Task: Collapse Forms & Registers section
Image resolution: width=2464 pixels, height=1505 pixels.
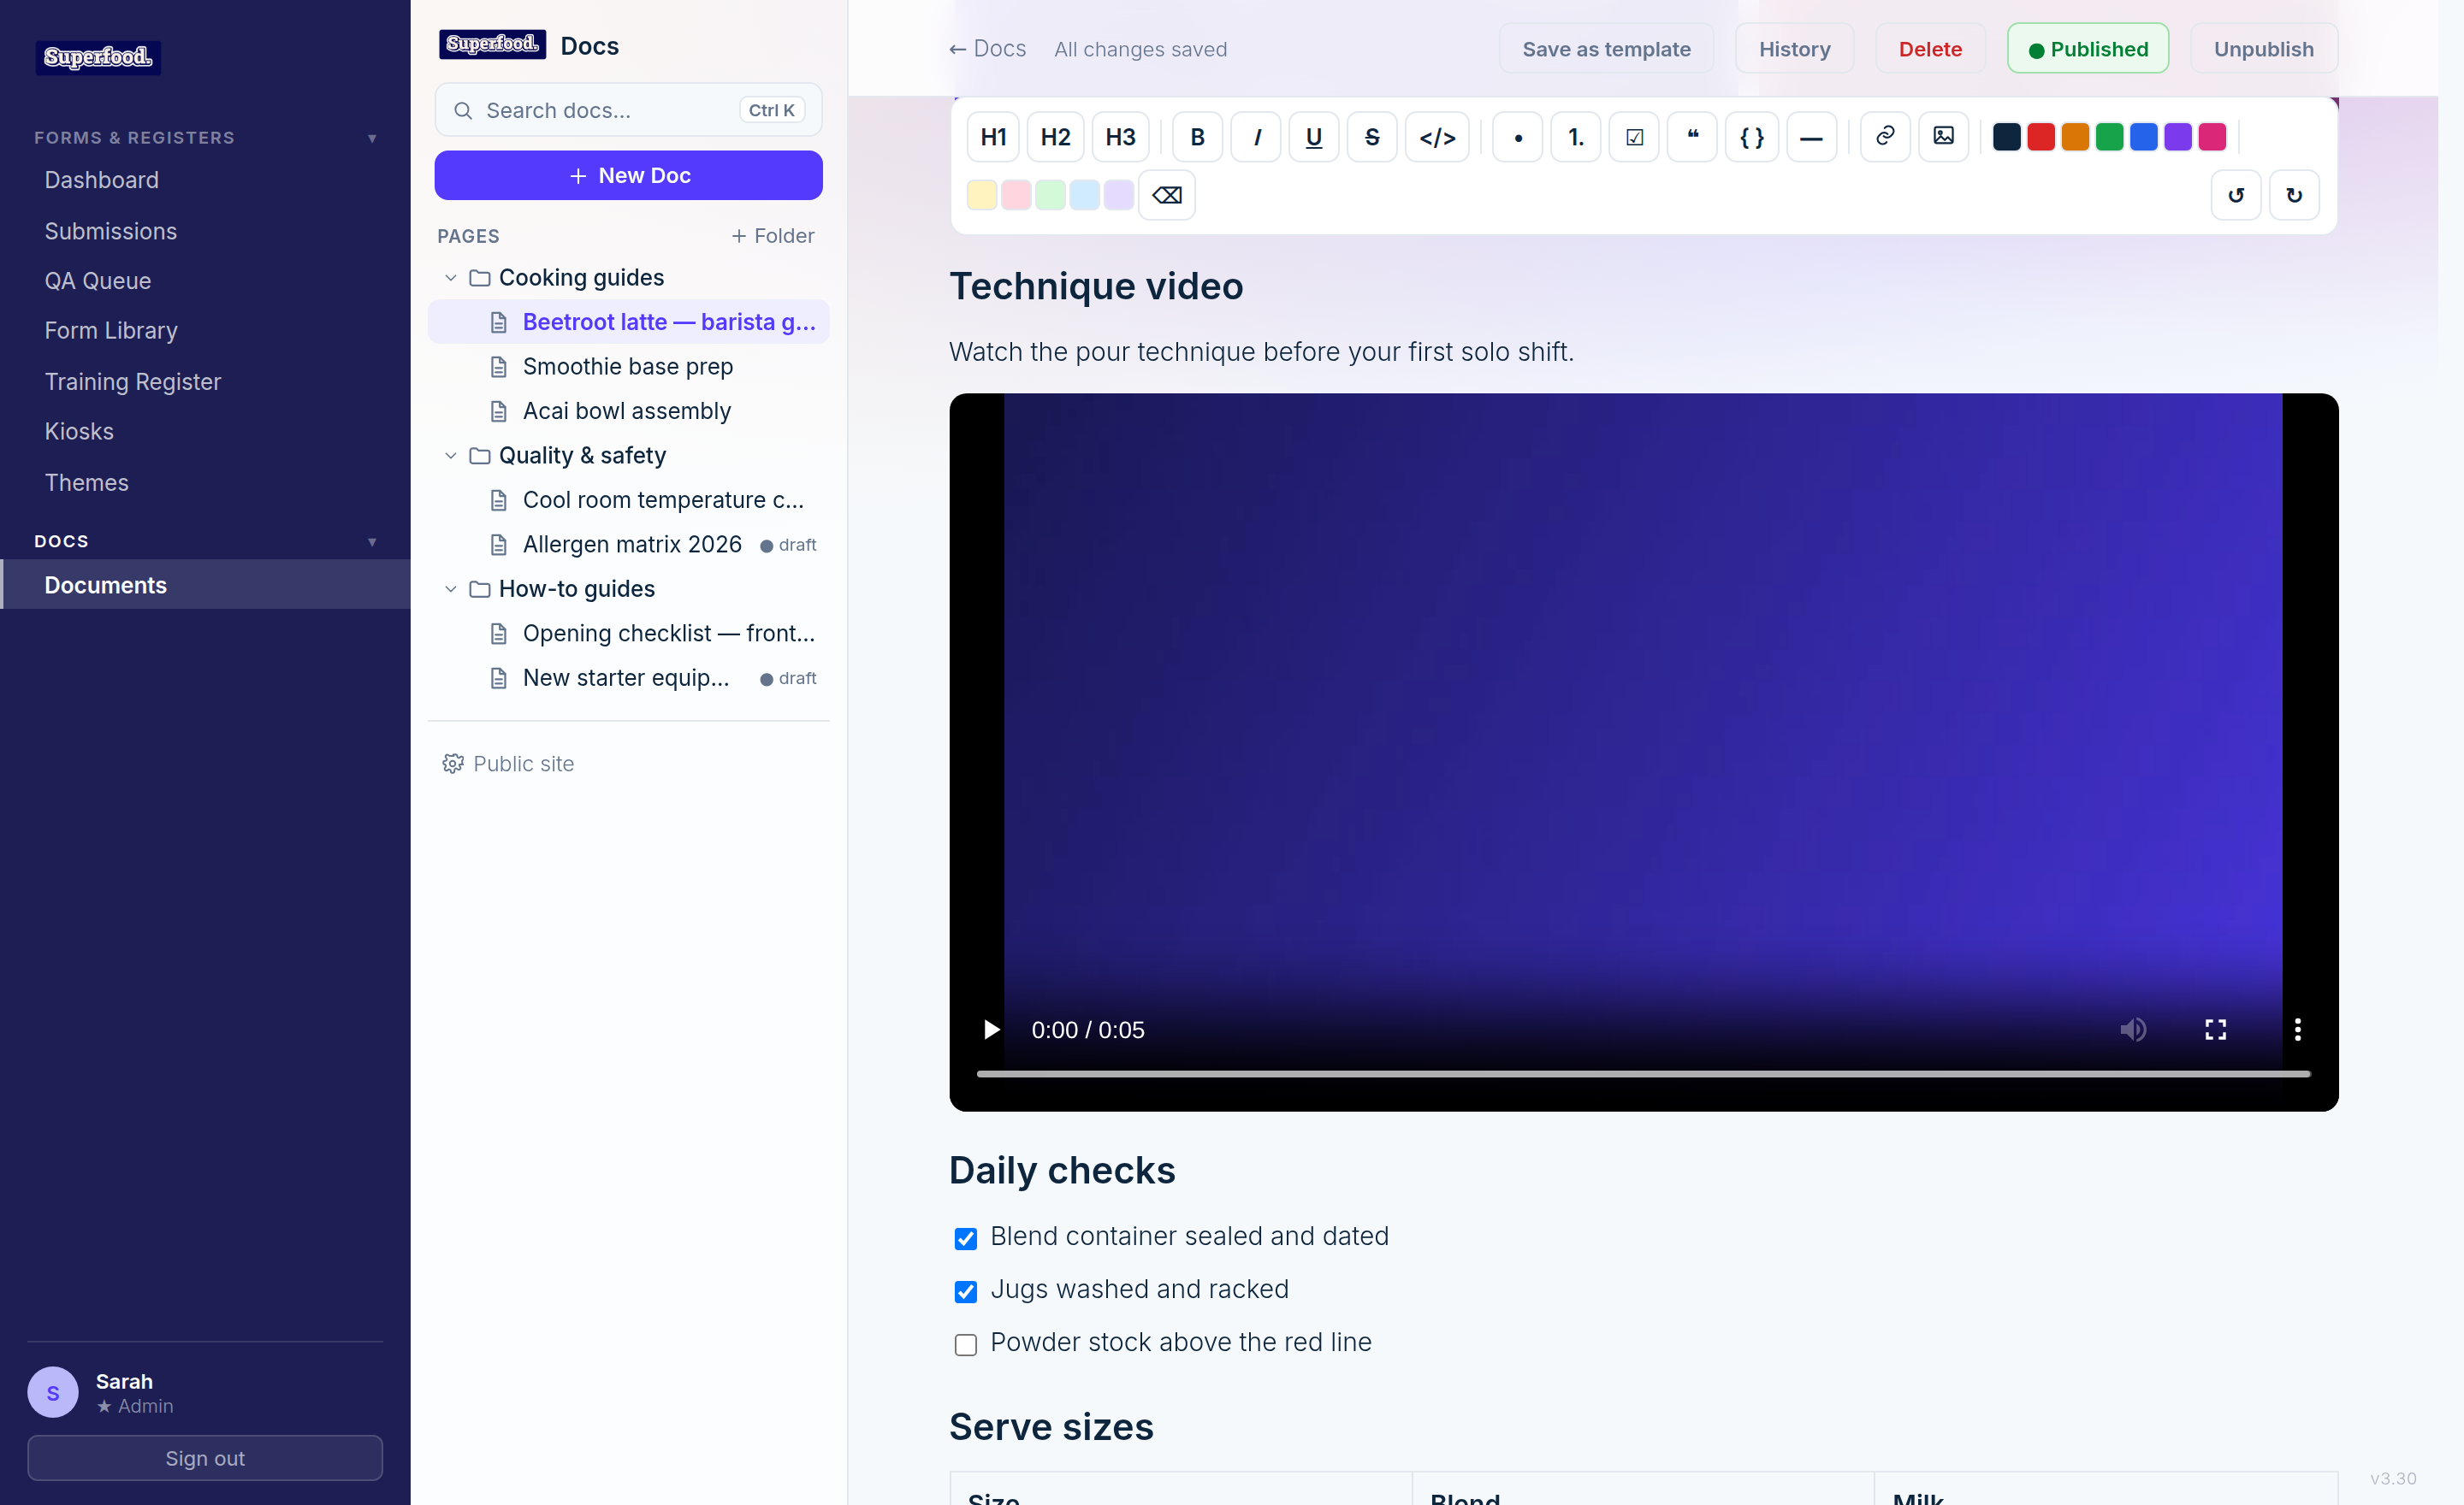Action: [372, 138]
